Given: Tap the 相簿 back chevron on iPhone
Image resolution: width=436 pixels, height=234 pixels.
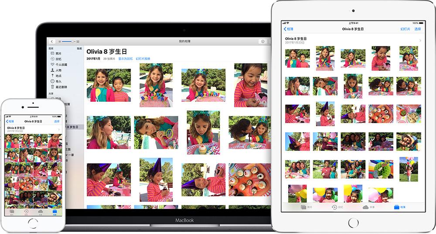Looking at the screenshot, I should [10, 121].
